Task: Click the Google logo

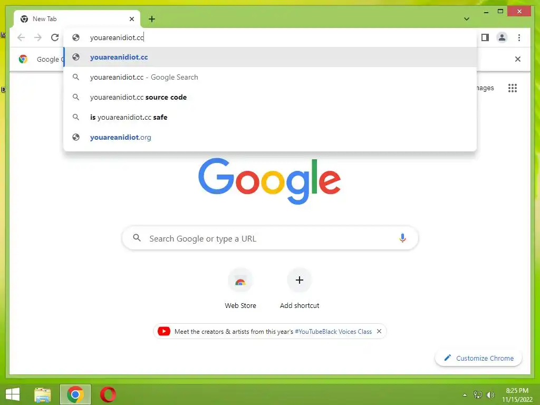Action: tap(269, 181)
